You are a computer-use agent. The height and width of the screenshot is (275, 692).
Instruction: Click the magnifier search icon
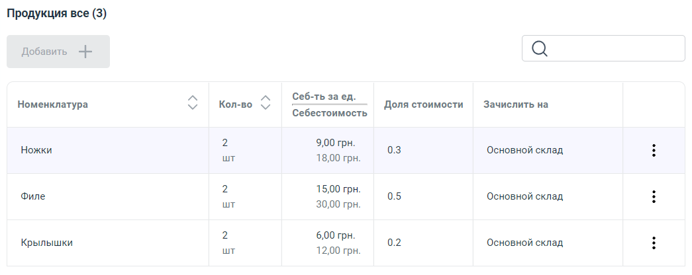point(540,49)
